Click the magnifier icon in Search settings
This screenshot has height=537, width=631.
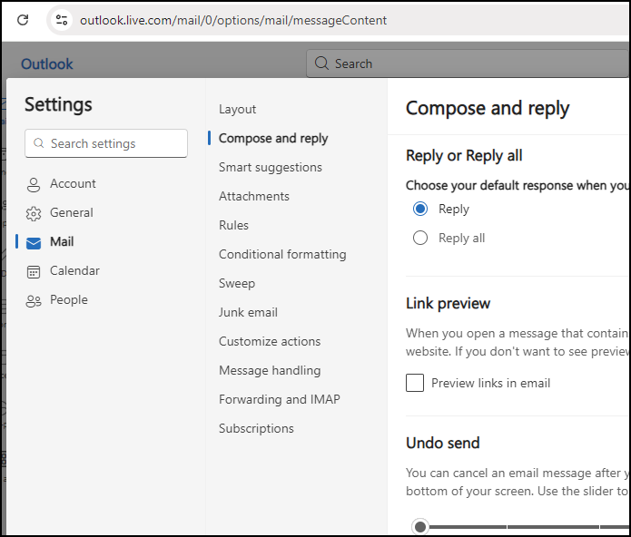tap(39, 143)
